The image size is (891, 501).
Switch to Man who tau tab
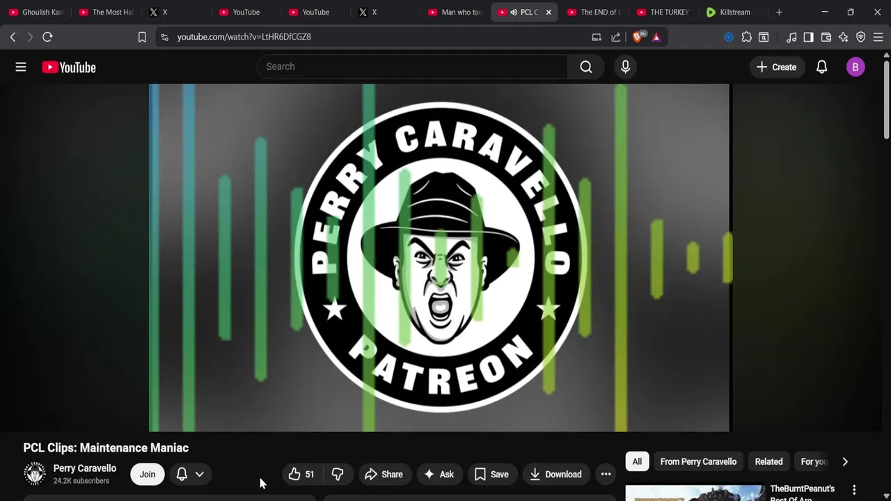point(455,12)
